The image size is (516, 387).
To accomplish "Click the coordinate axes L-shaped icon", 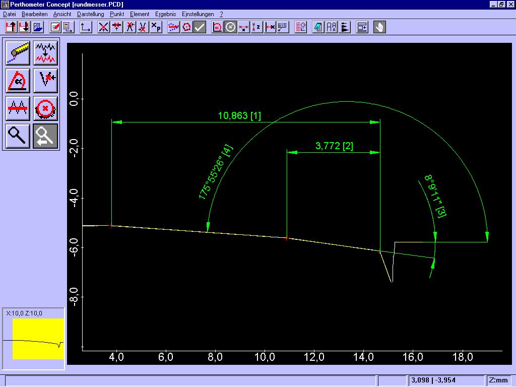I will coord(86,27).
